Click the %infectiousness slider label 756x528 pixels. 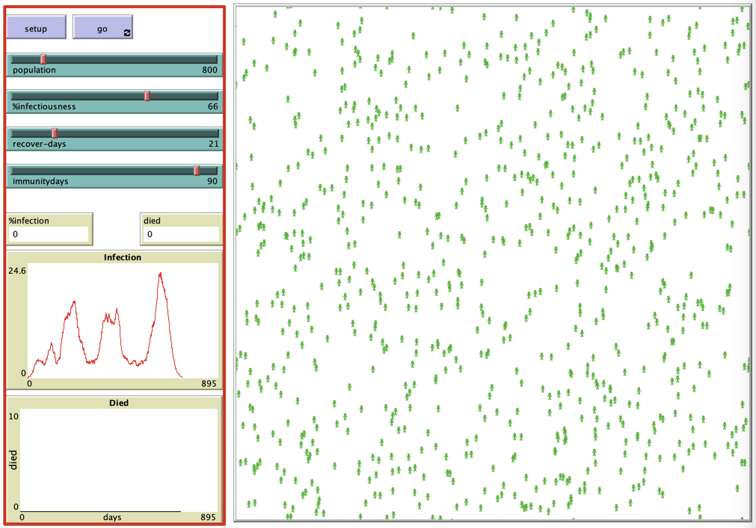(44, 107)
